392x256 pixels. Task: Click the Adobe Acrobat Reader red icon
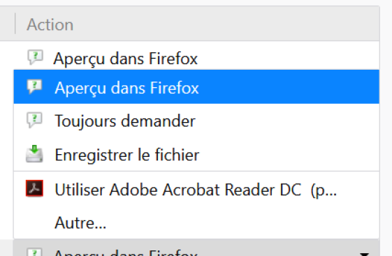pos(34,188)
